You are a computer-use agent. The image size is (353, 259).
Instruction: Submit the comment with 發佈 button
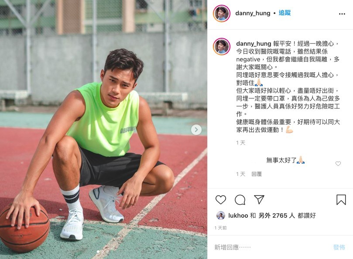click(339, 247)
